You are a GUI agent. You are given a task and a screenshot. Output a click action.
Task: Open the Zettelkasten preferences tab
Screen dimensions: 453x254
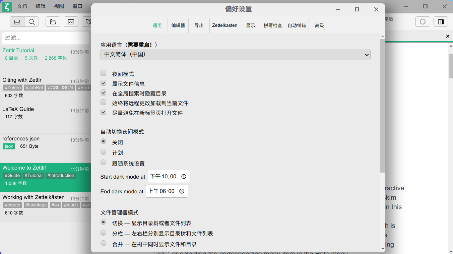224,25
